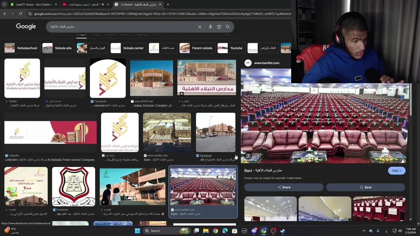Open the browser tab search dropdown
The width and height of the screenshot is (420, 236).
point(4,5)
